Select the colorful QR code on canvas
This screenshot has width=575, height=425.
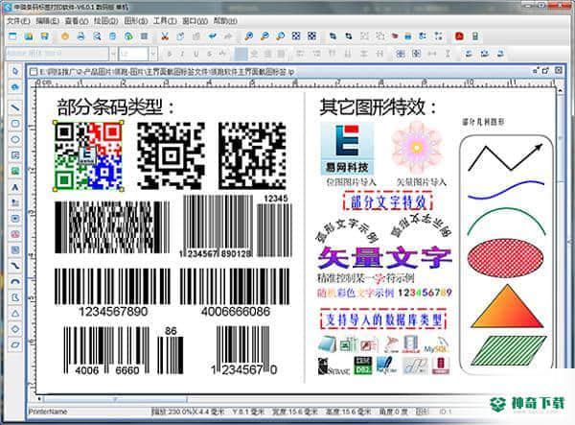click(x=88, y=156)
